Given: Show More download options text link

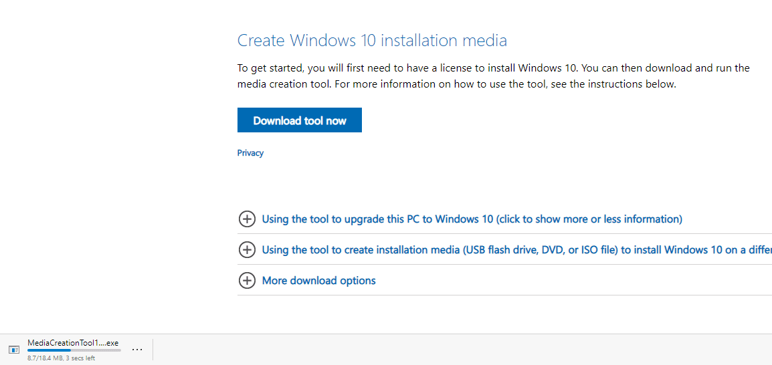Looking at the screenshot, I should click(x=318, y=281).
